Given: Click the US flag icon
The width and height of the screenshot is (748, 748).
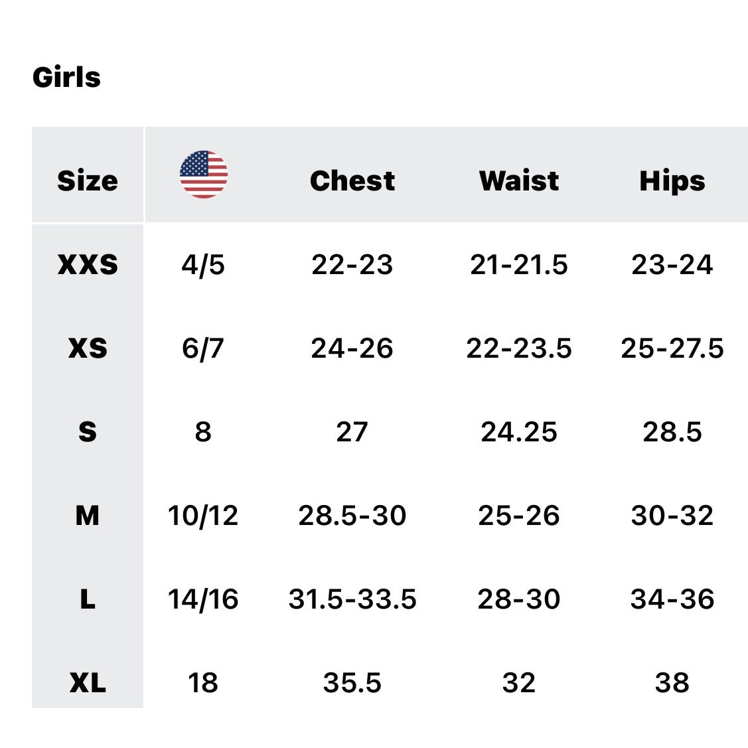Looking at the screenshot, I should tap(204, 175).
